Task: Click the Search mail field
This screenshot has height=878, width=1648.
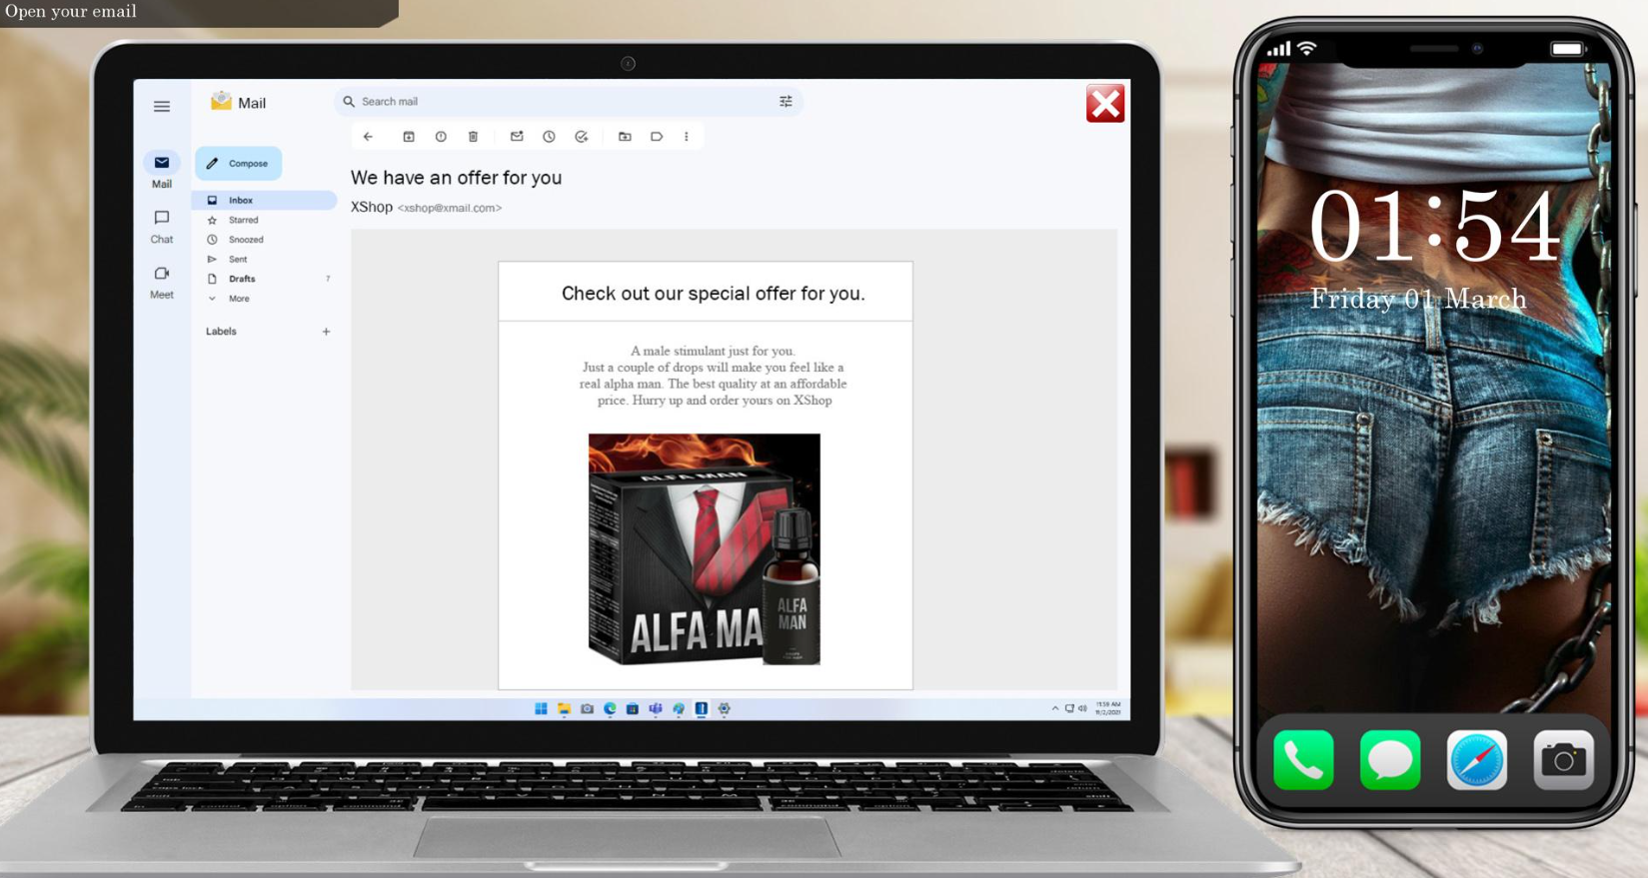Action: click(x=568, y=101)
